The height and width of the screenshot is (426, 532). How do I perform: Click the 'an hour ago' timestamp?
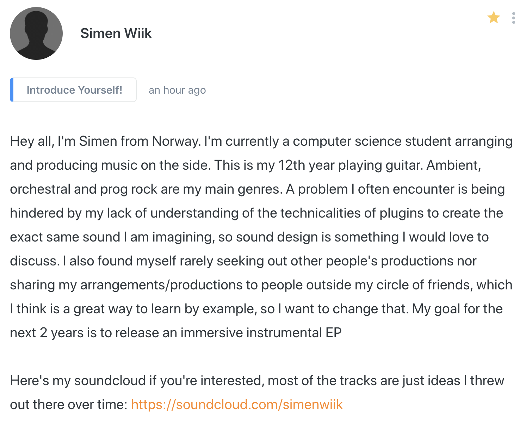177,90
